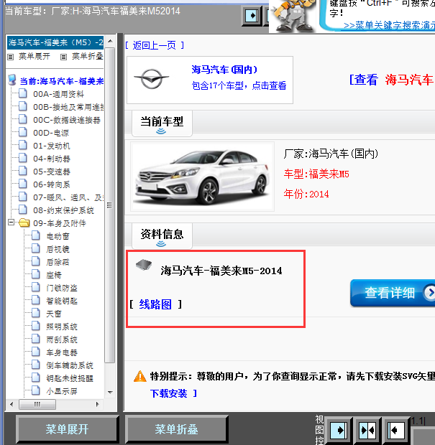Click the bottom center-split view control icon

pyautogui.click(x=367, y=431)
